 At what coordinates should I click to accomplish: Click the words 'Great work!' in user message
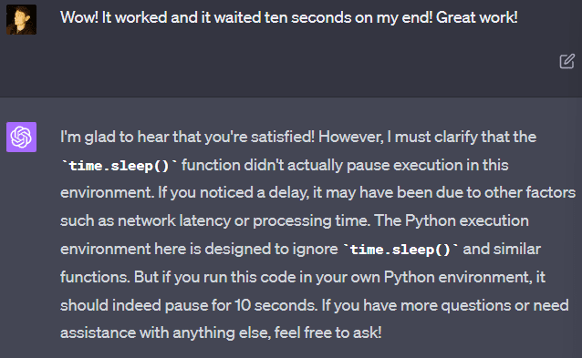click(476, 17)
